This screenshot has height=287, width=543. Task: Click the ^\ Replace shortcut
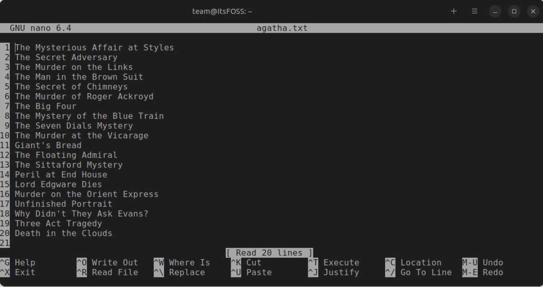click(x=179, y=272)
